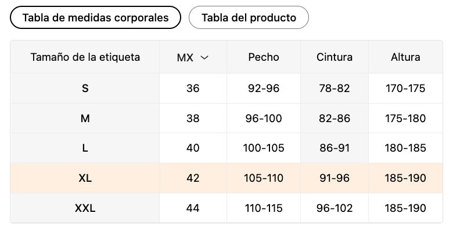The image size is (453, 235).
Task: Click MX size 36 cell
Action: 193,89
